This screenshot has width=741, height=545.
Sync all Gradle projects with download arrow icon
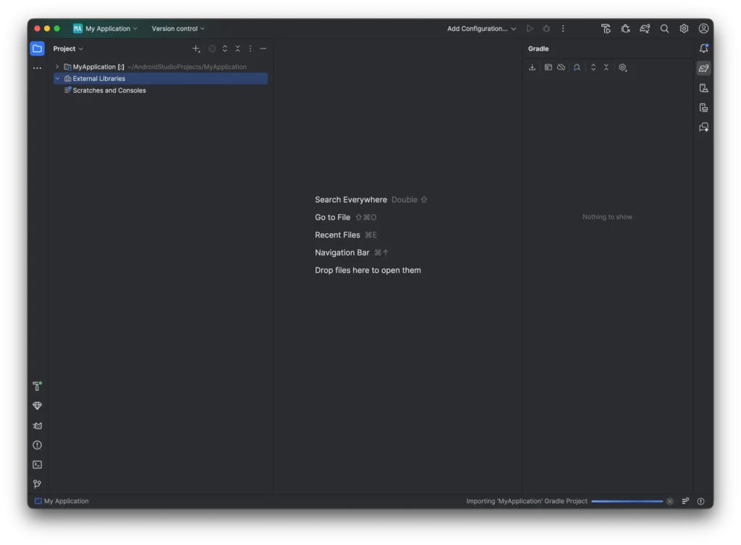click(533, 67)
